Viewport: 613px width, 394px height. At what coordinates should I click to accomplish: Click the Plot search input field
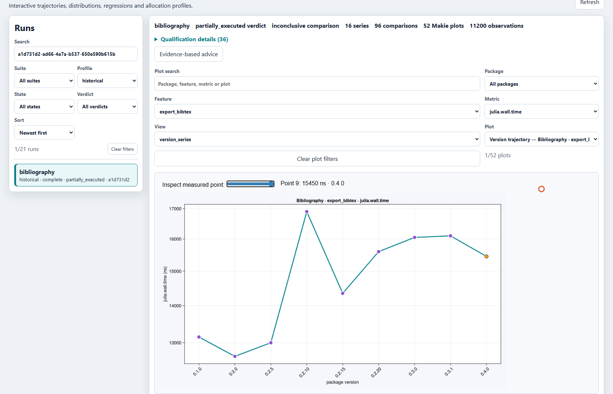coord(317,84)
